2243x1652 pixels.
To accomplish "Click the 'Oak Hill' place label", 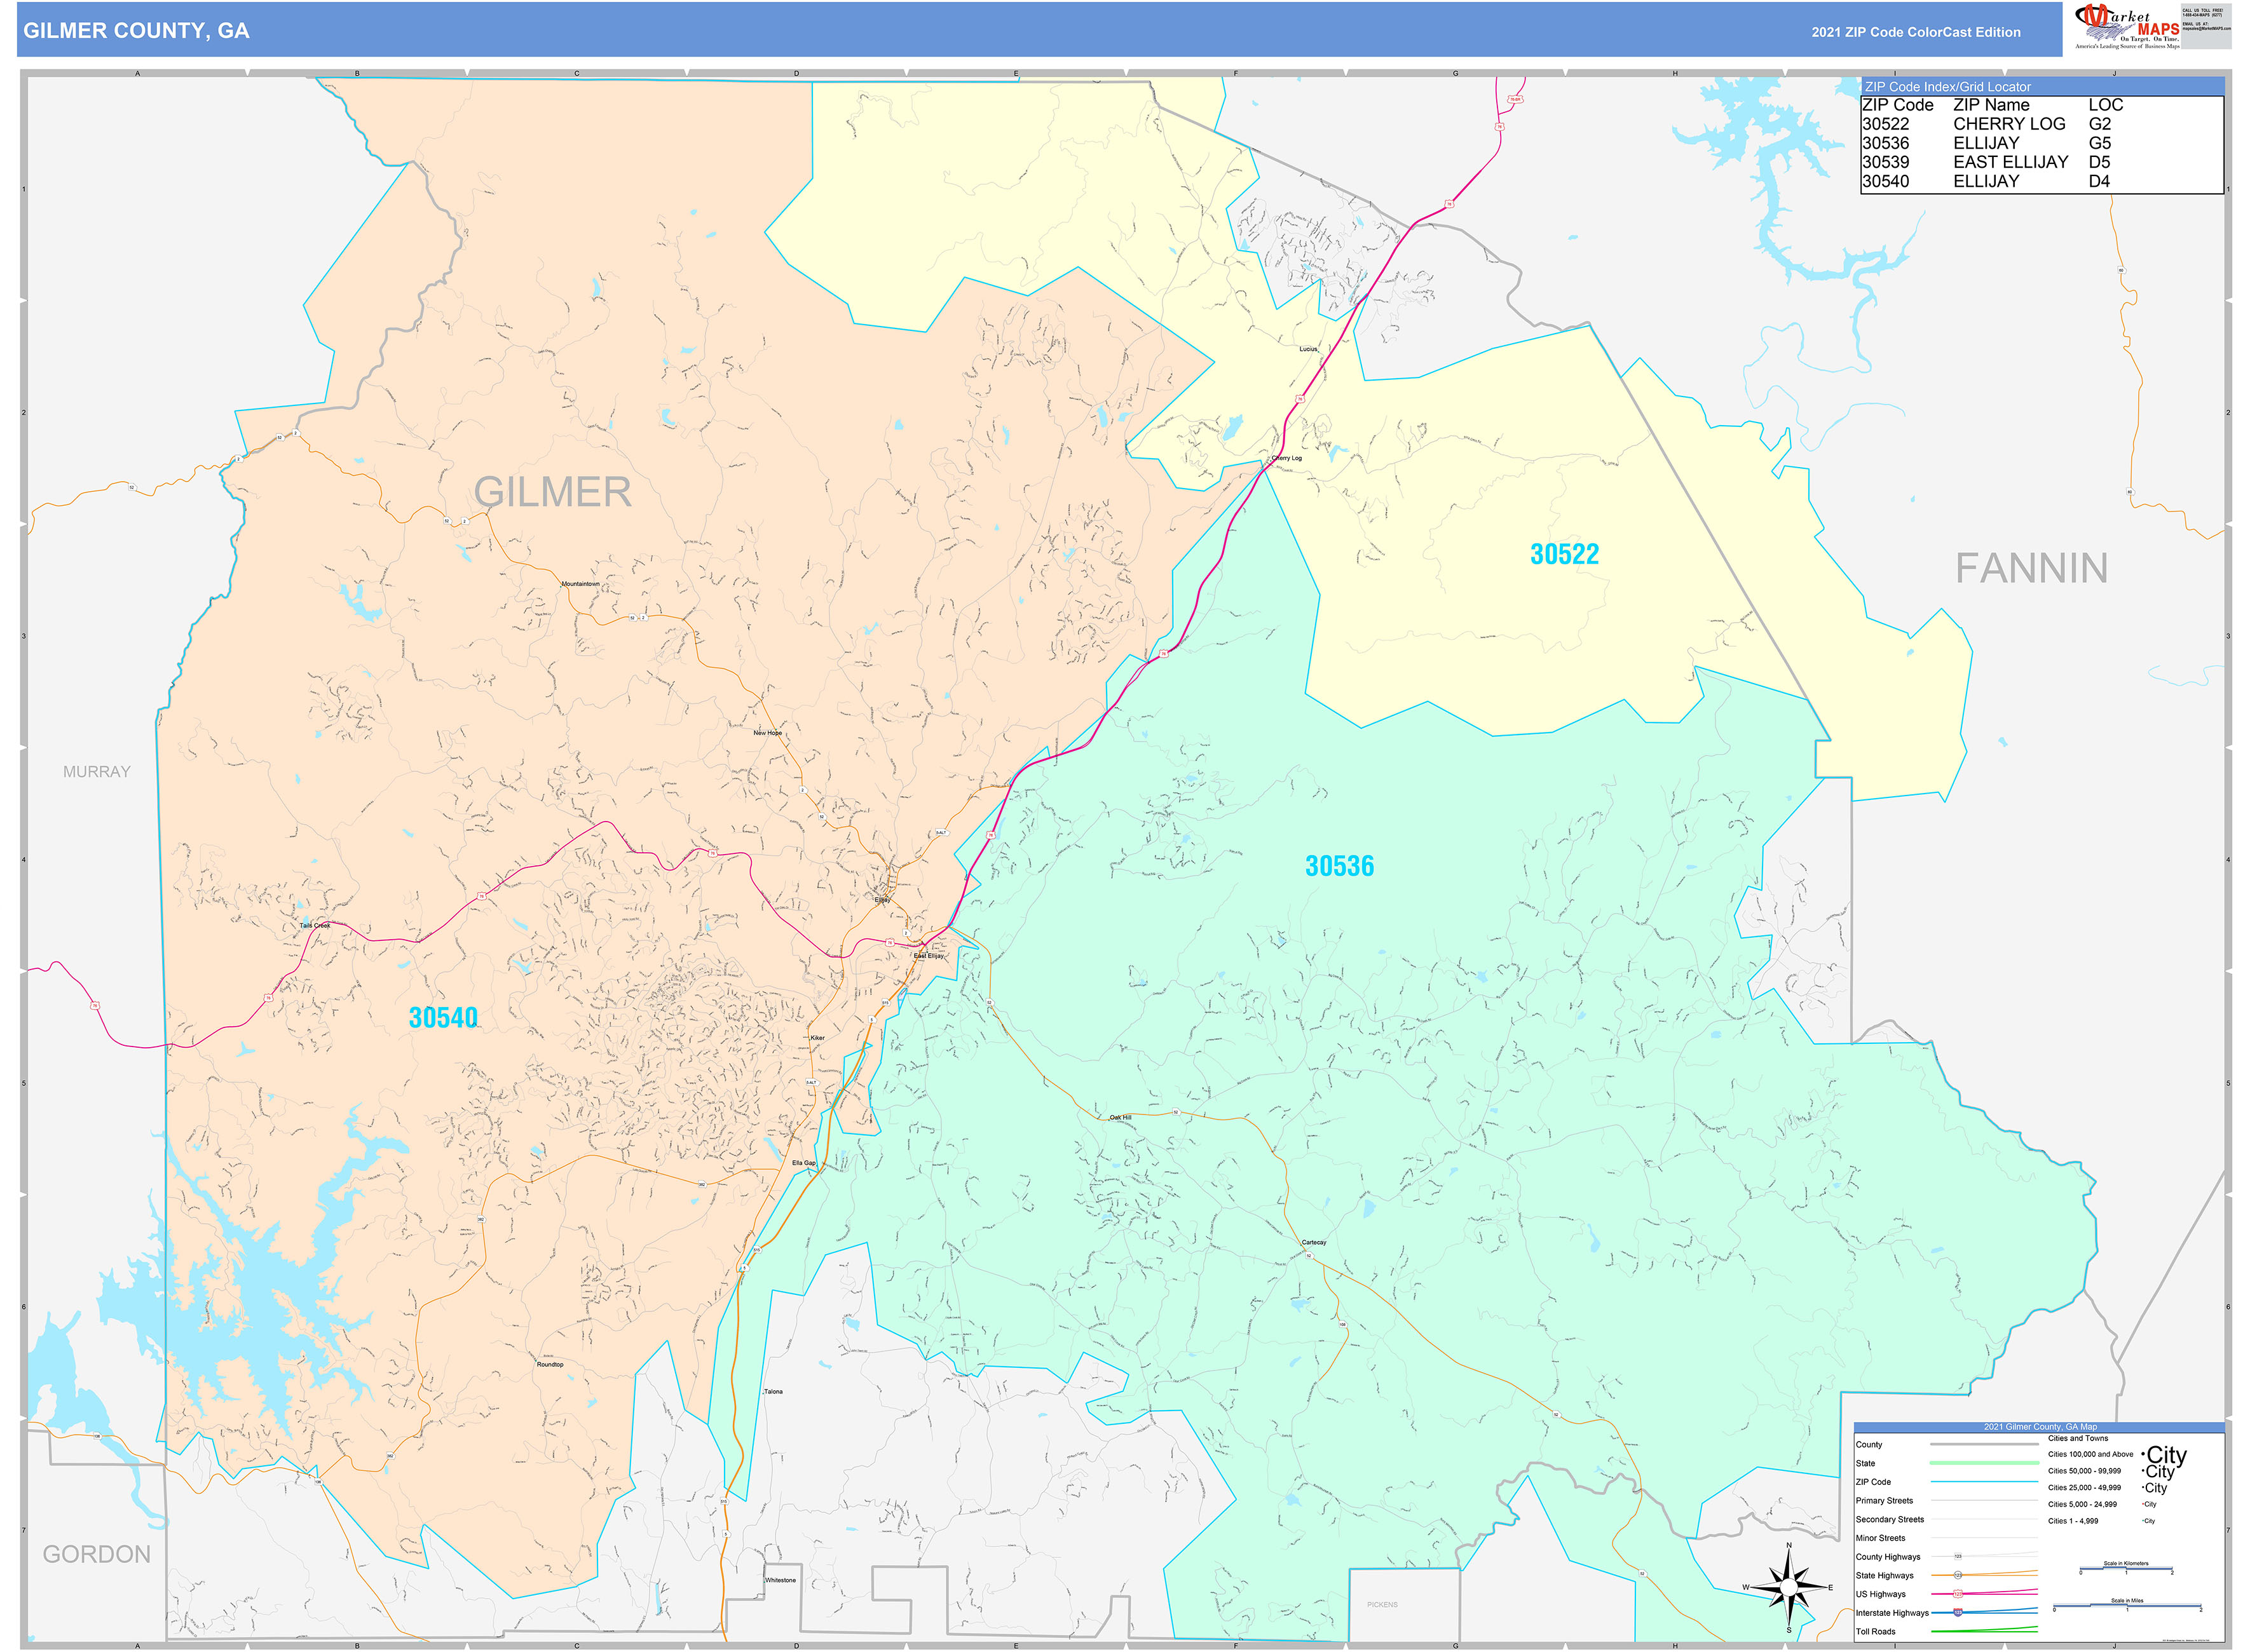I will coord(1119,1117).
